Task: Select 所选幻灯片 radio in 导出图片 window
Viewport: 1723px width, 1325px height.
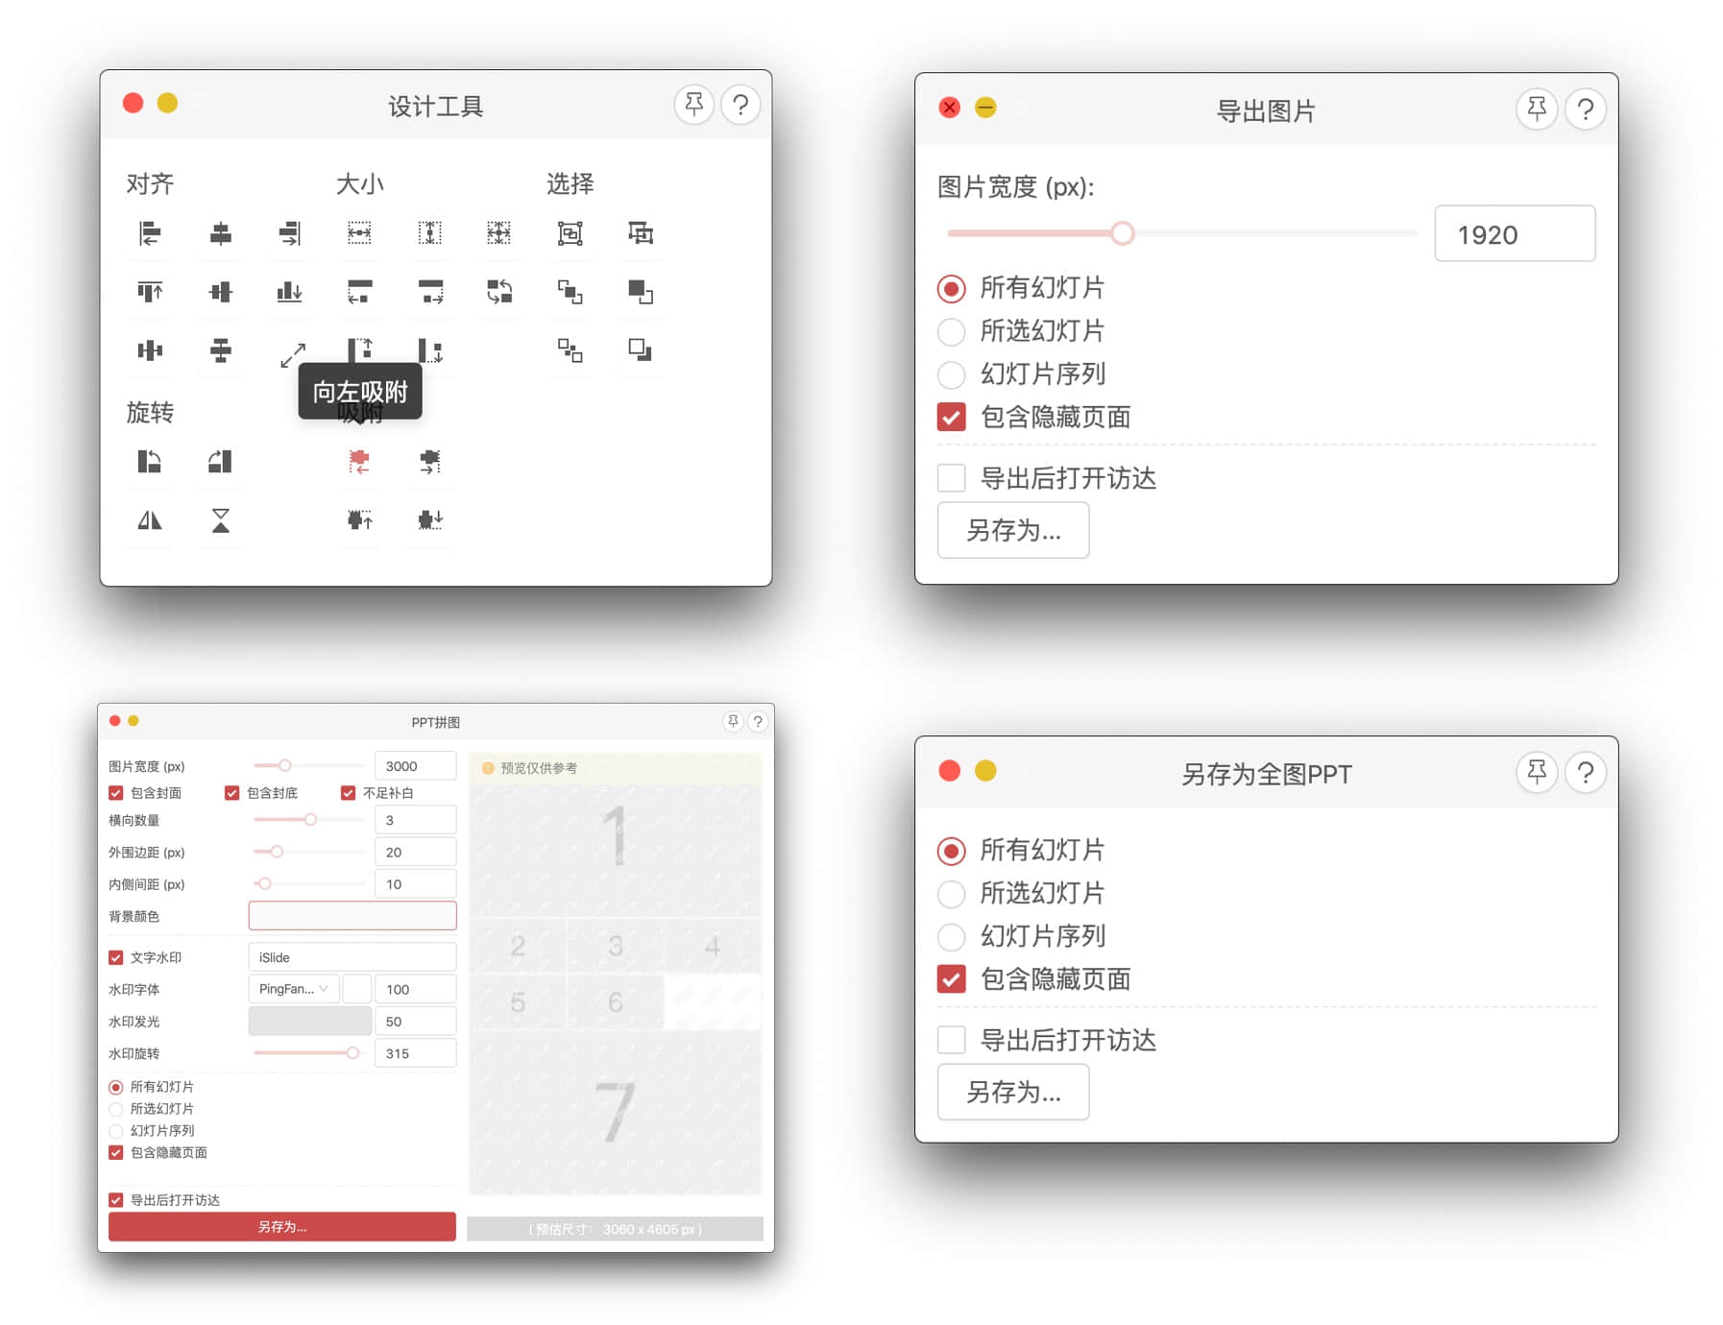Action: (x=951, y=331)
